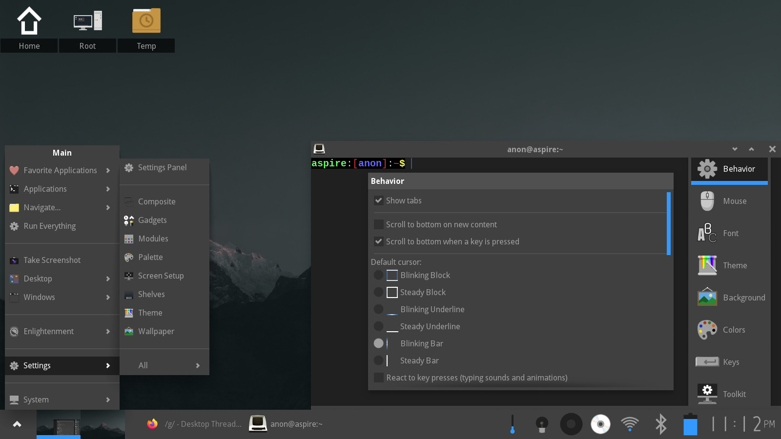Viewport: 781px width, 439px height.
Task: Open the Root computer desktop icon
Action: point(88,21)
